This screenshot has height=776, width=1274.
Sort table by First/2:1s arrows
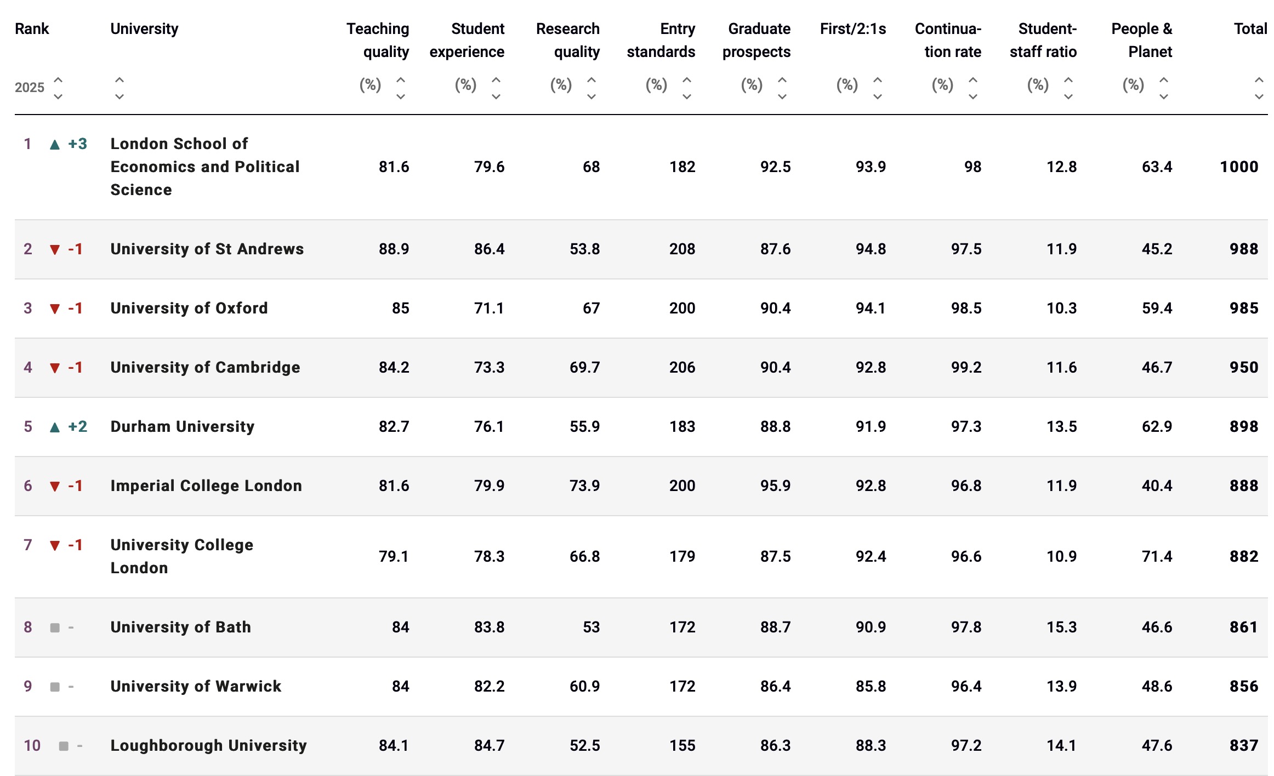tap(878, 88)
